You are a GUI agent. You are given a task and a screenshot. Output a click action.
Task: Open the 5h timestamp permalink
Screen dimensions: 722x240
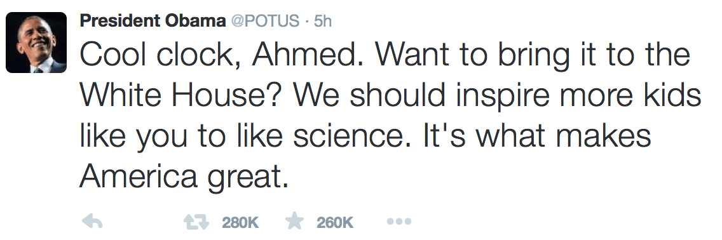click(322, 21)
